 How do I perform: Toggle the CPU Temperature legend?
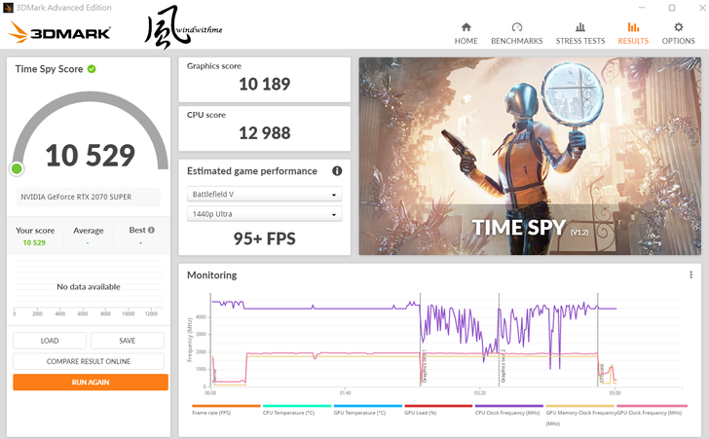coord(297,410)
